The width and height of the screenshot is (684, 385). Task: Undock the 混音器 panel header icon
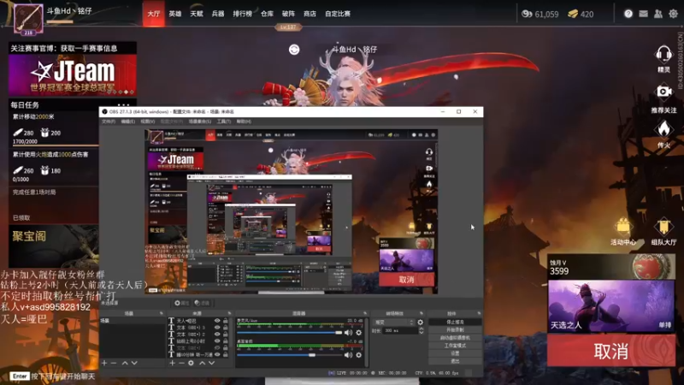click(365, 313)
